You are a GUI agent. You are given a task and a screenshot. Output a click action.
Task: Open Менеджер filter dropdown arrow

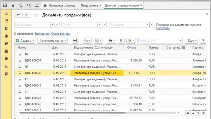click(147, 25)
